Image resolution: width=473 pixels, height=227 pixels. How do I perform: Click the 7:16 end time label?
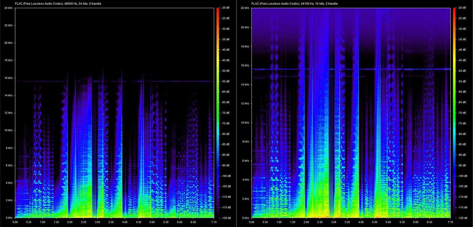click(450, 222)
